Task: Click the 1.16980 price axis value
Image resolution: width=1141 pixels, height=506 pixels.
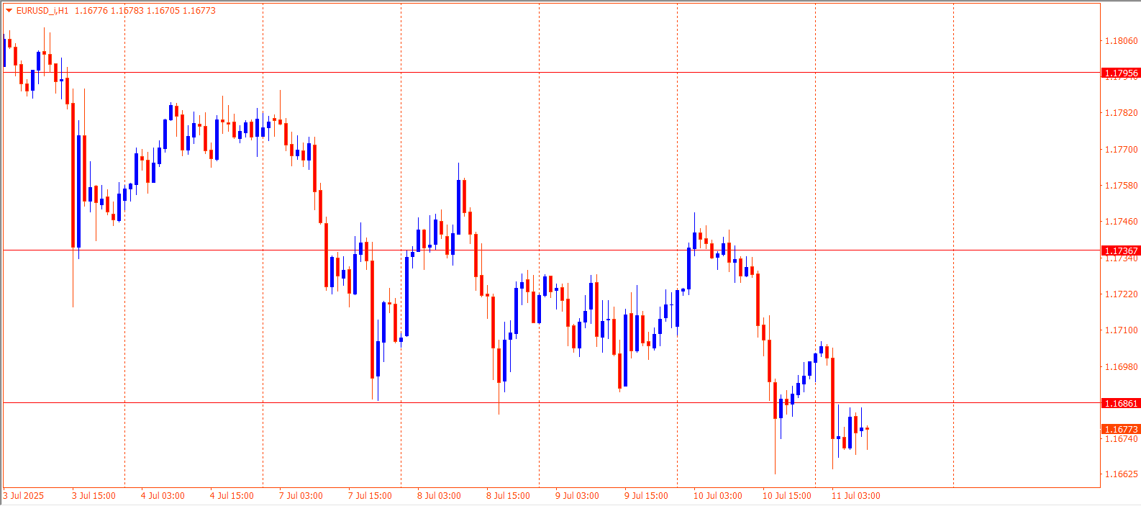Action: pyautogui.click(x=1122, y=367)
